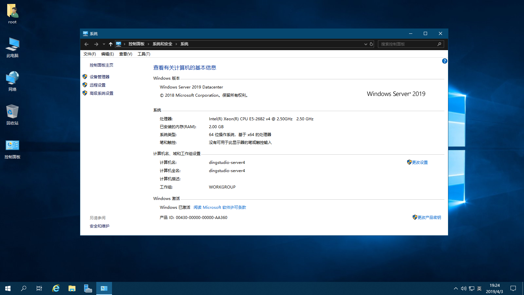Open the network tray icon
Viewport: 524px width, 295px height.
point(472,288)
